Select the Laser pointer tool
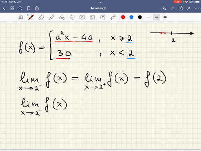This screenshot has width=201, height=151. pos(113,17)
